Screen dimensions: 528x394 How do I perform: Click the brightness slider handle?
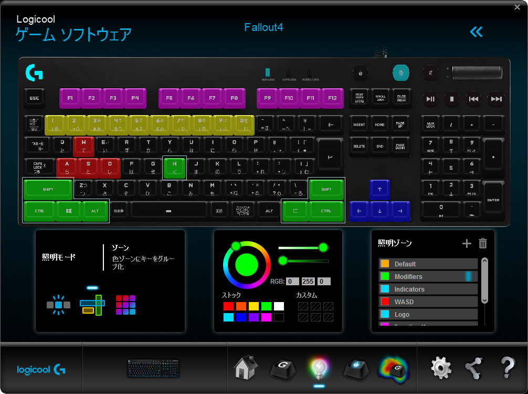[x=283, y=261]
